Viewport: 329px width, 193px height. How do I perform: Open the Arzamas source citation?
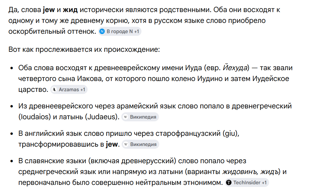(x=69, y=90)
